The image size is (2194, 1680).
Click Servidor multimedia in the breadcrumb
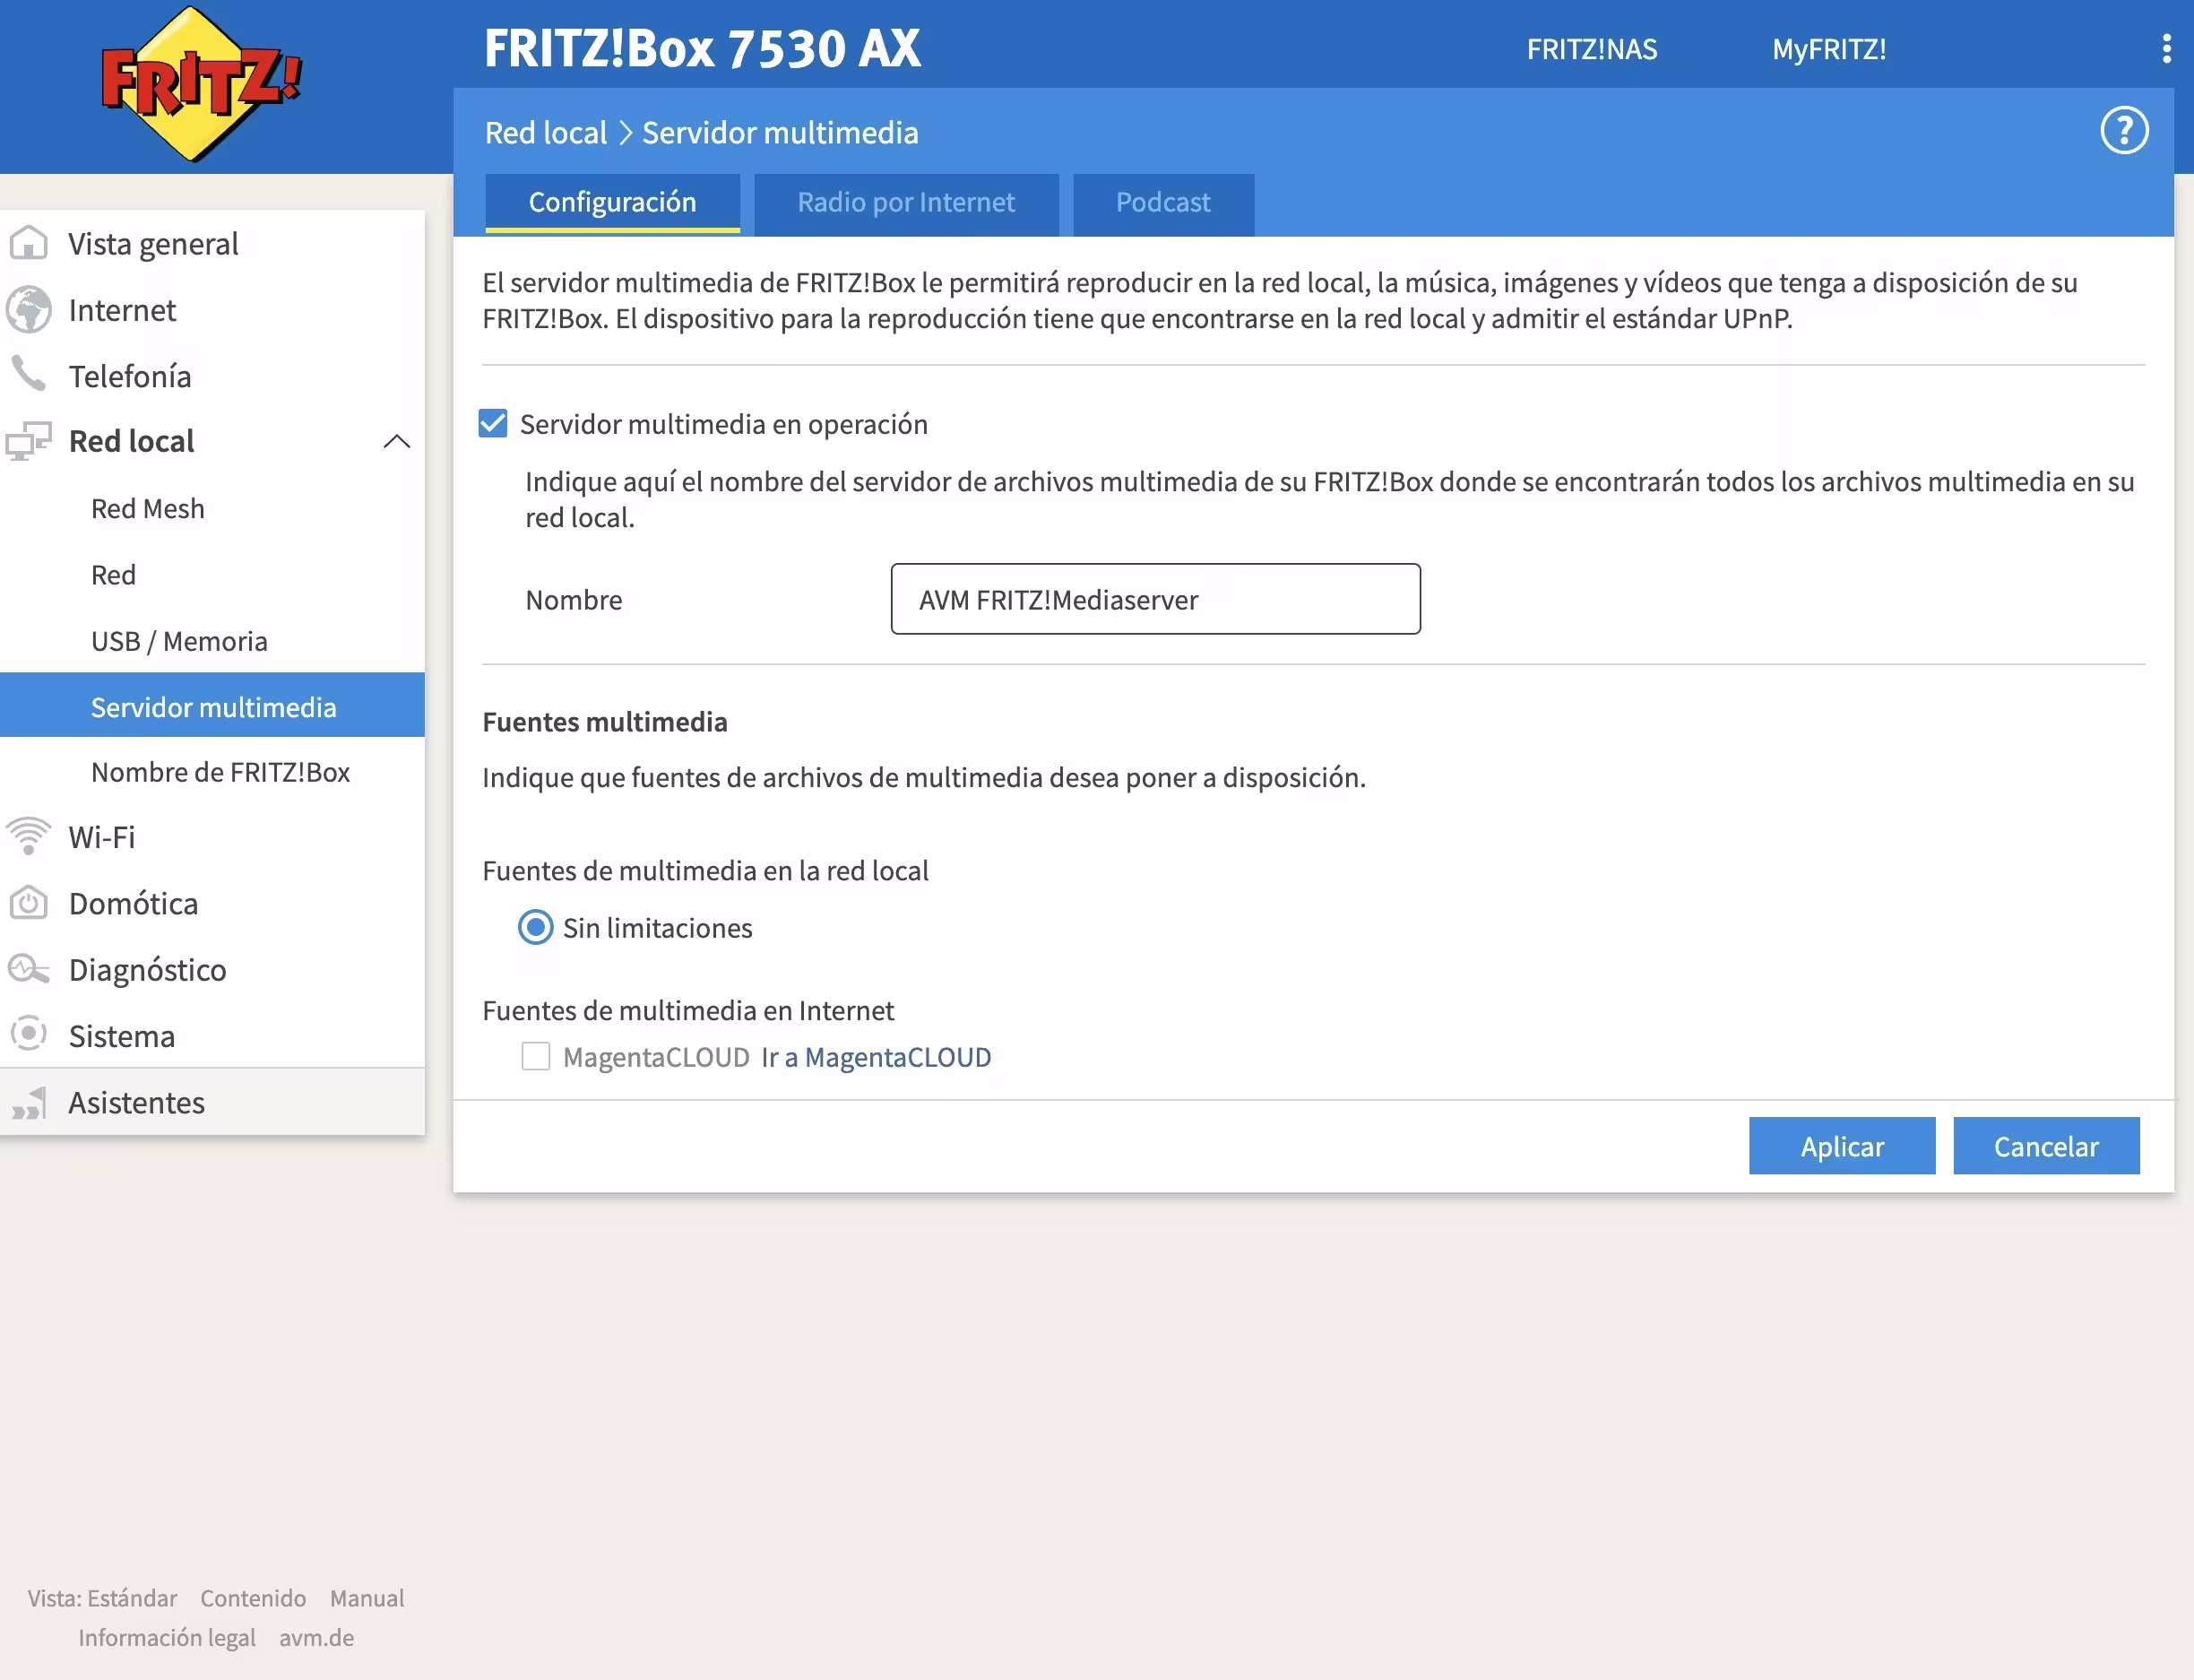(x=780, y=132)
